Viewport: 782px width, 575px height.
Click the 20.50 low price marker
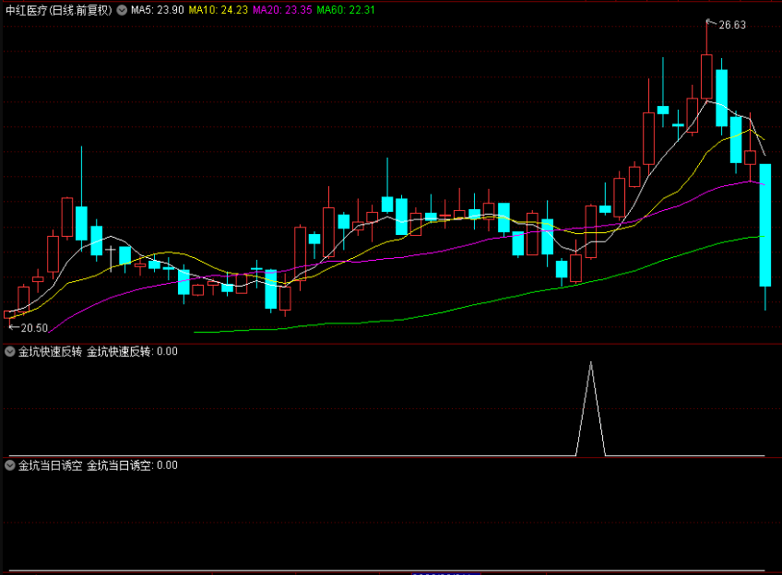[34, 328]
